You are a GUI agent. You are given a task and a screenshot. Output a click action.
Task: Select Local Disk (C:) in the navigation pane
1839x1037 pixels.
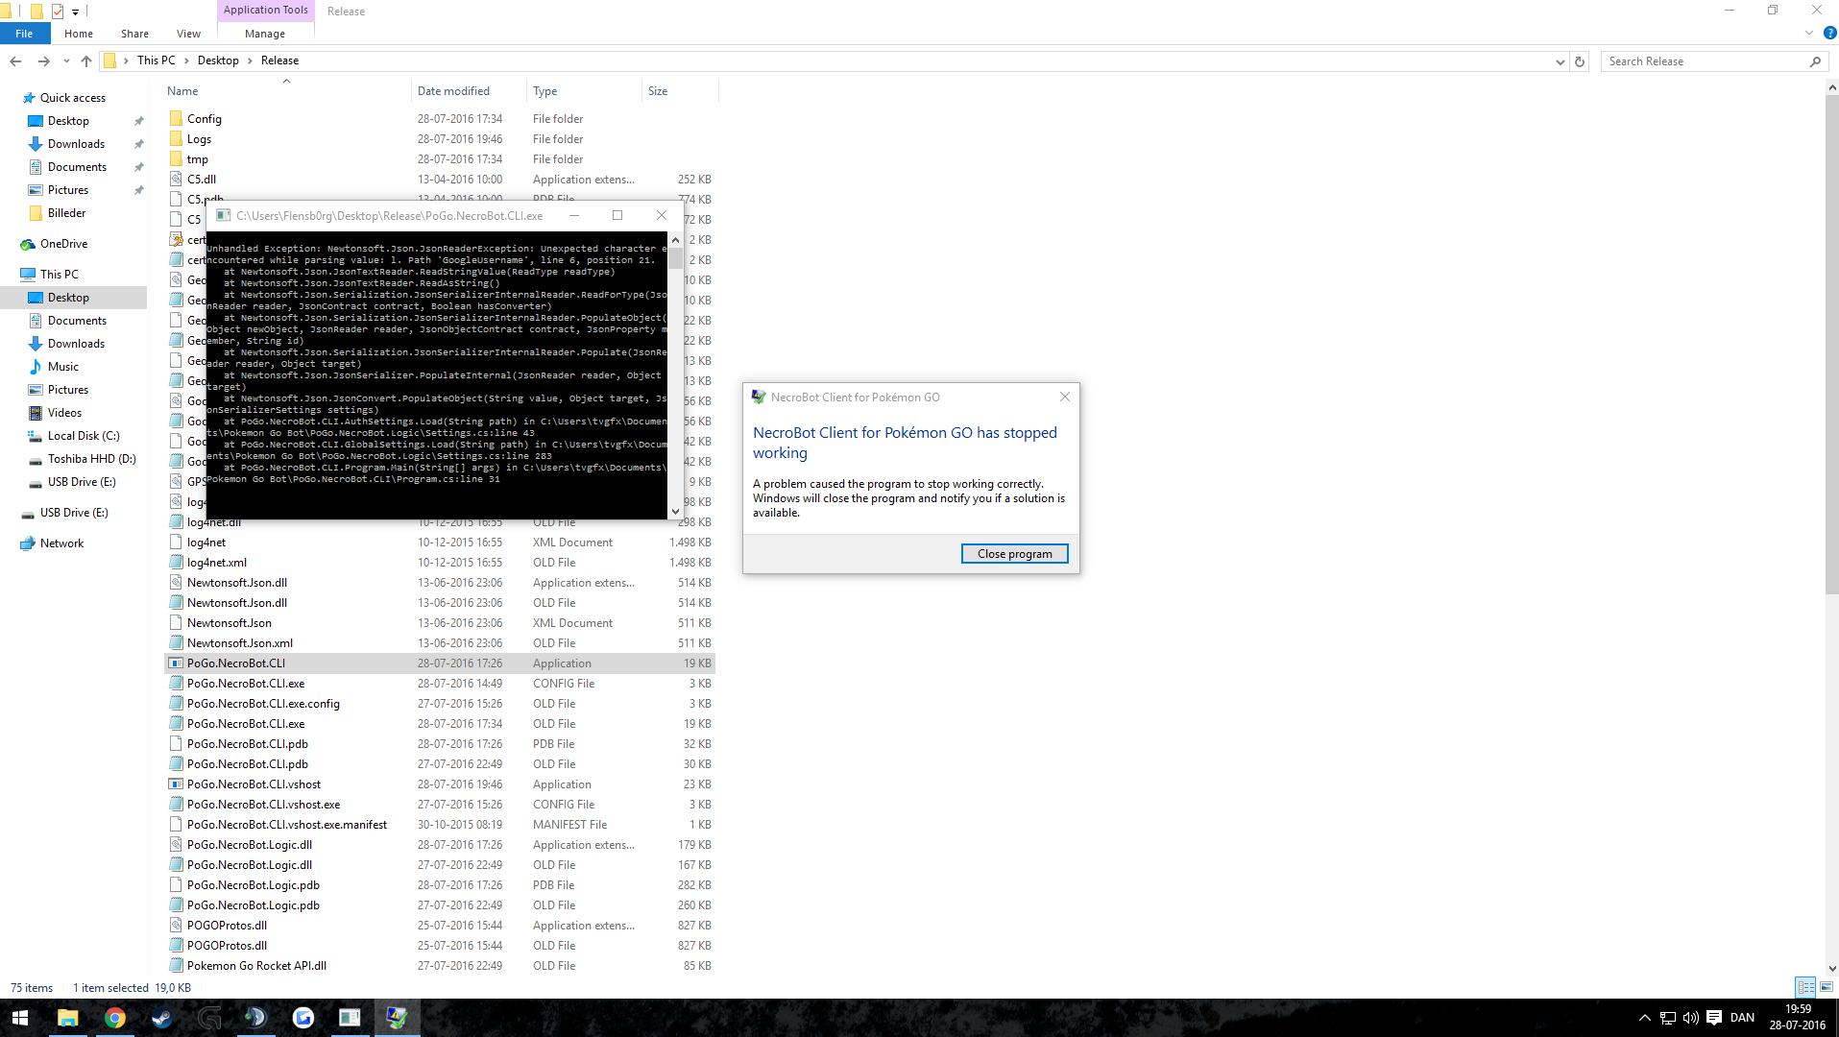[84, 436]
